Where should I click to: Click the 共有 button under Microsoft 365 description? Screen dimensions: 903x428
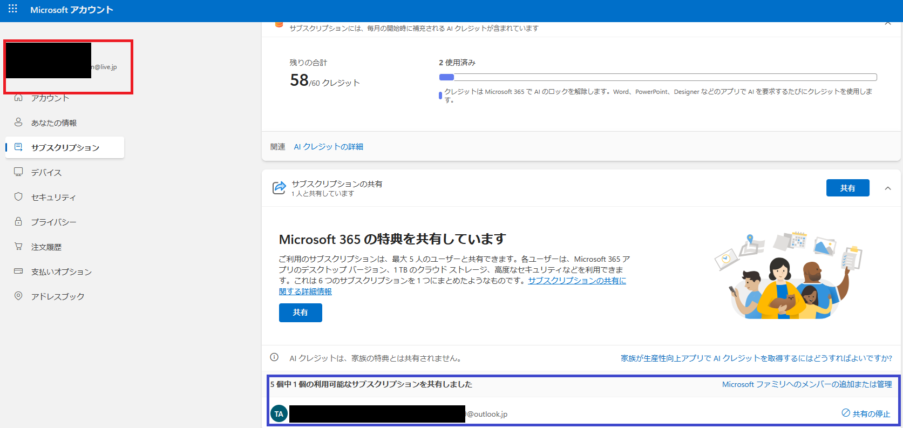point(300,312)
